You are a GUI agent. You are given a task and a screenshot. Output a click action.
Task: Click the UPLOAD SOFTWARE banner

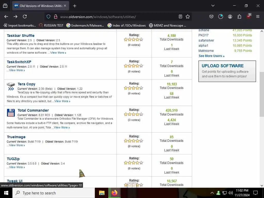[227, 71]
